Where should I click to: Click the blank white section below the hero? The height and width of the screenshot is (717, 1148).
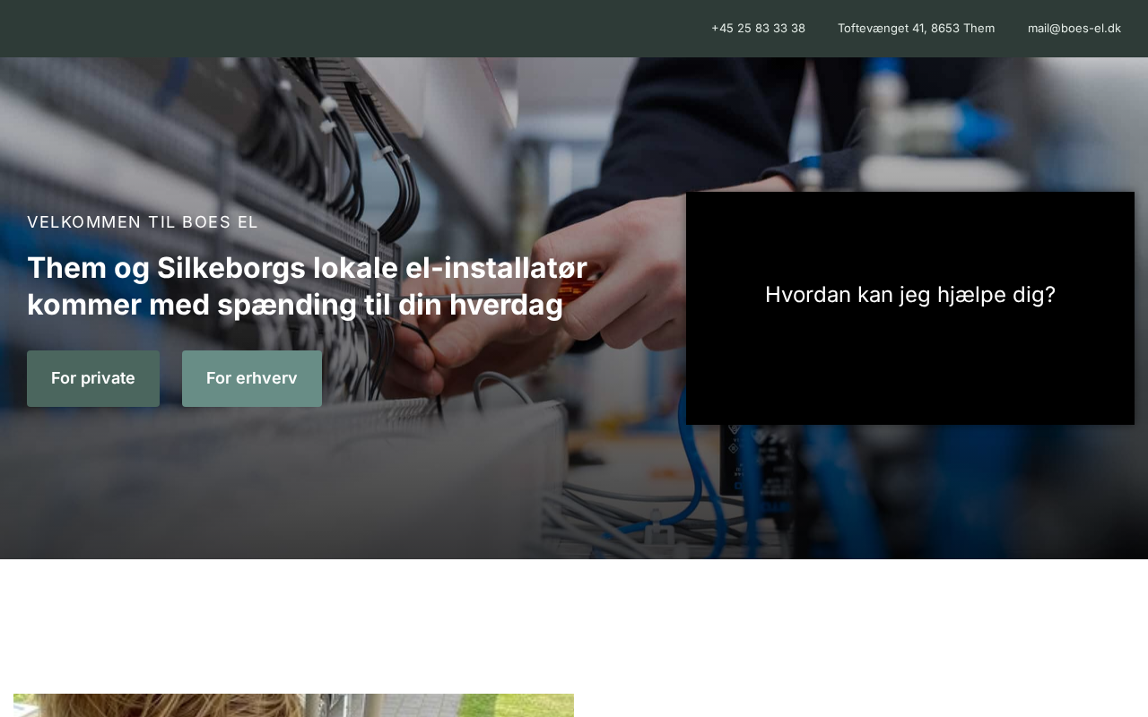point(574,626)
